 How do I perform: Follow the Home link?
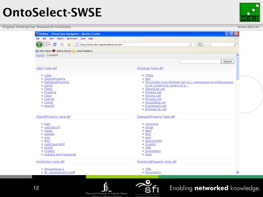(40, 55)
